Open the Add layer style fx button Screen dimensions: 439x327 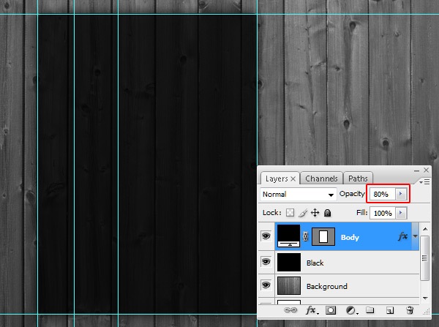311,311
